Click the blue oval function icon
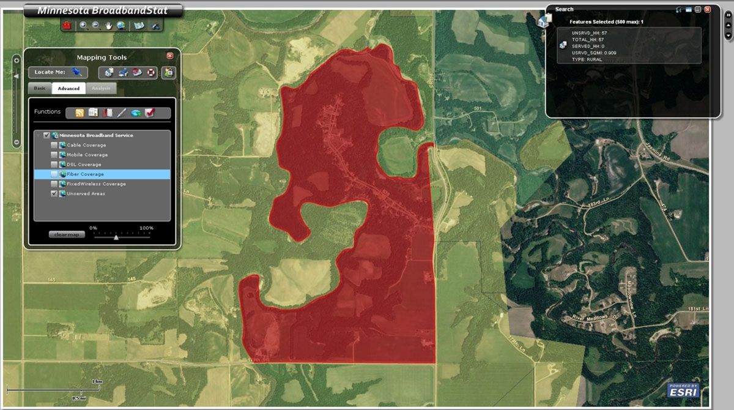Screen dimensions: 734x410 (x=136, y=113)
